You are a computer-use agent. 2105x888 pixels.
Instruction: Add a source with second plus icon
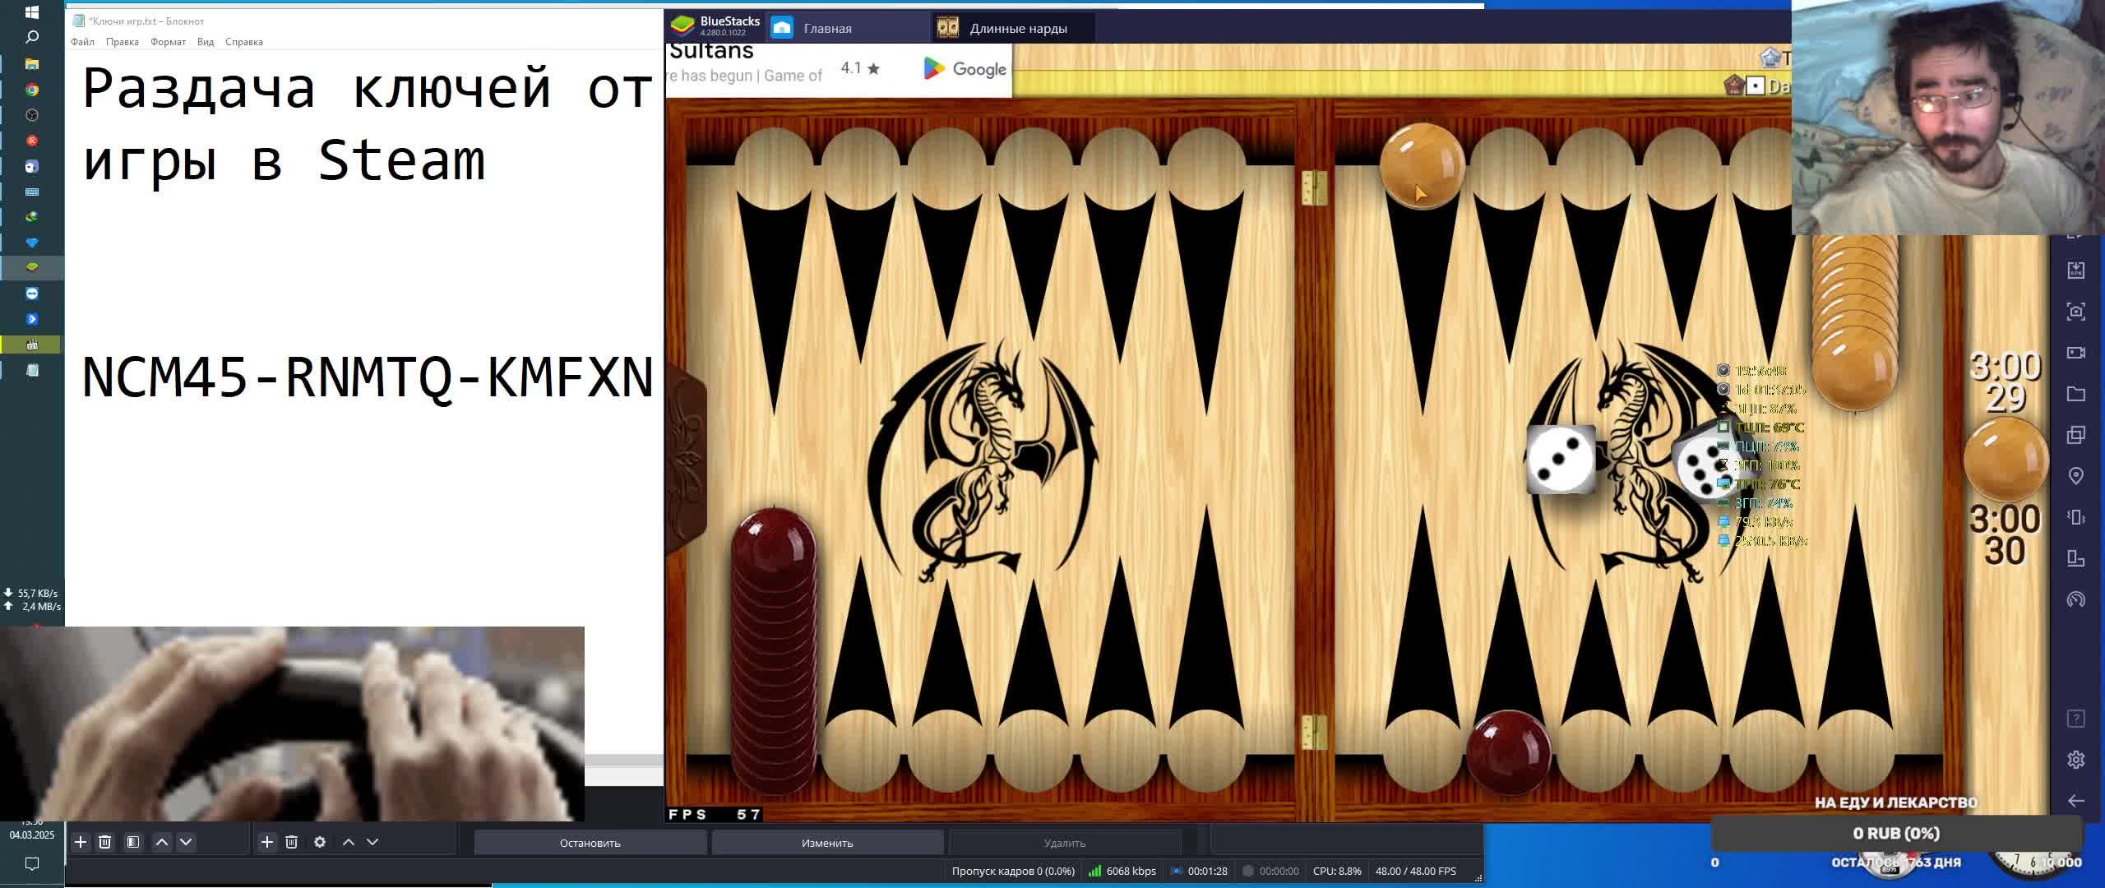(x=267, y=842)
